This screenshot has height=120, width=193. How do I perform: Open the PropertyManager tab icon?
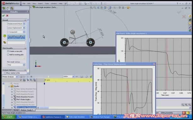tap(8, 8)
